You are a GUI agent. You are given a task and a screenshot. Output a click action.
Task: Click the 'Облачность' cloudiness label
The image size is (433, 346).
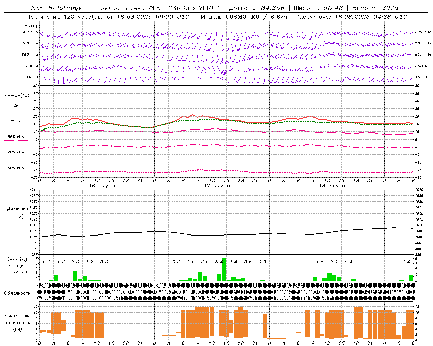(x=17, y=293)
